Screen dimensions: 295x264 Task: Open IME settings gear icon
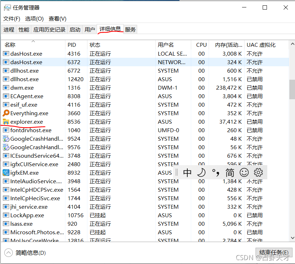click(x=258, y=173)
